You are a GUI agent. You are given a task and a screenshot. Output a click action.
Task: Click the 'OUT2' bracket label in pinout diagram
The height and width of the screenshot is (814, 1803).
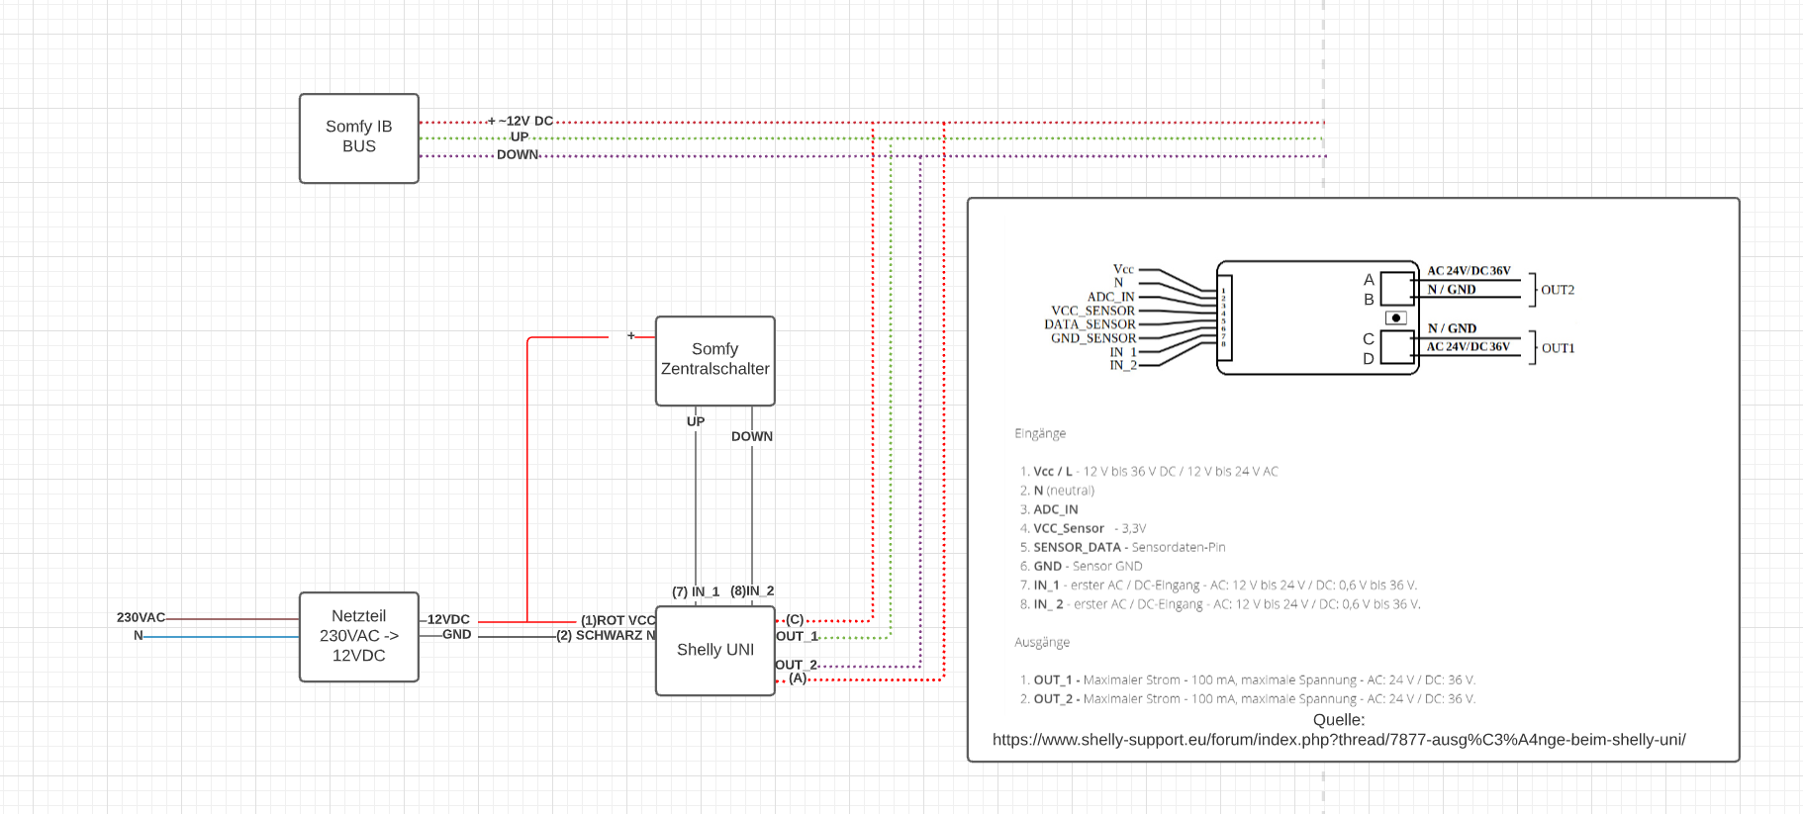(x=1558, y=290)
